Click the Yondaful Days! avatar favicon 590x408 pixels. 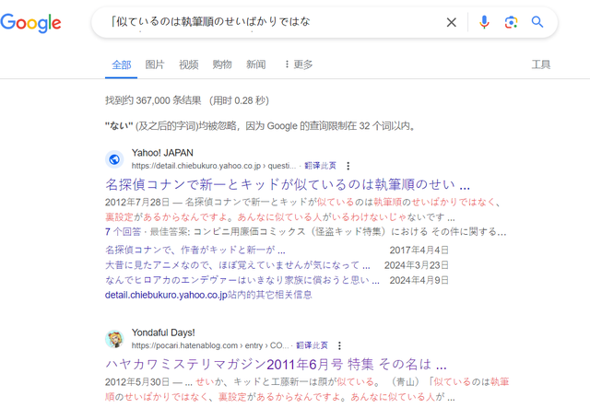click(114, 340)
